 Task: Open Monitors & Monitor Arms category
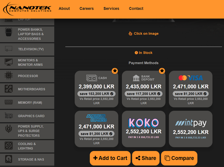click(x=27, y=62)
